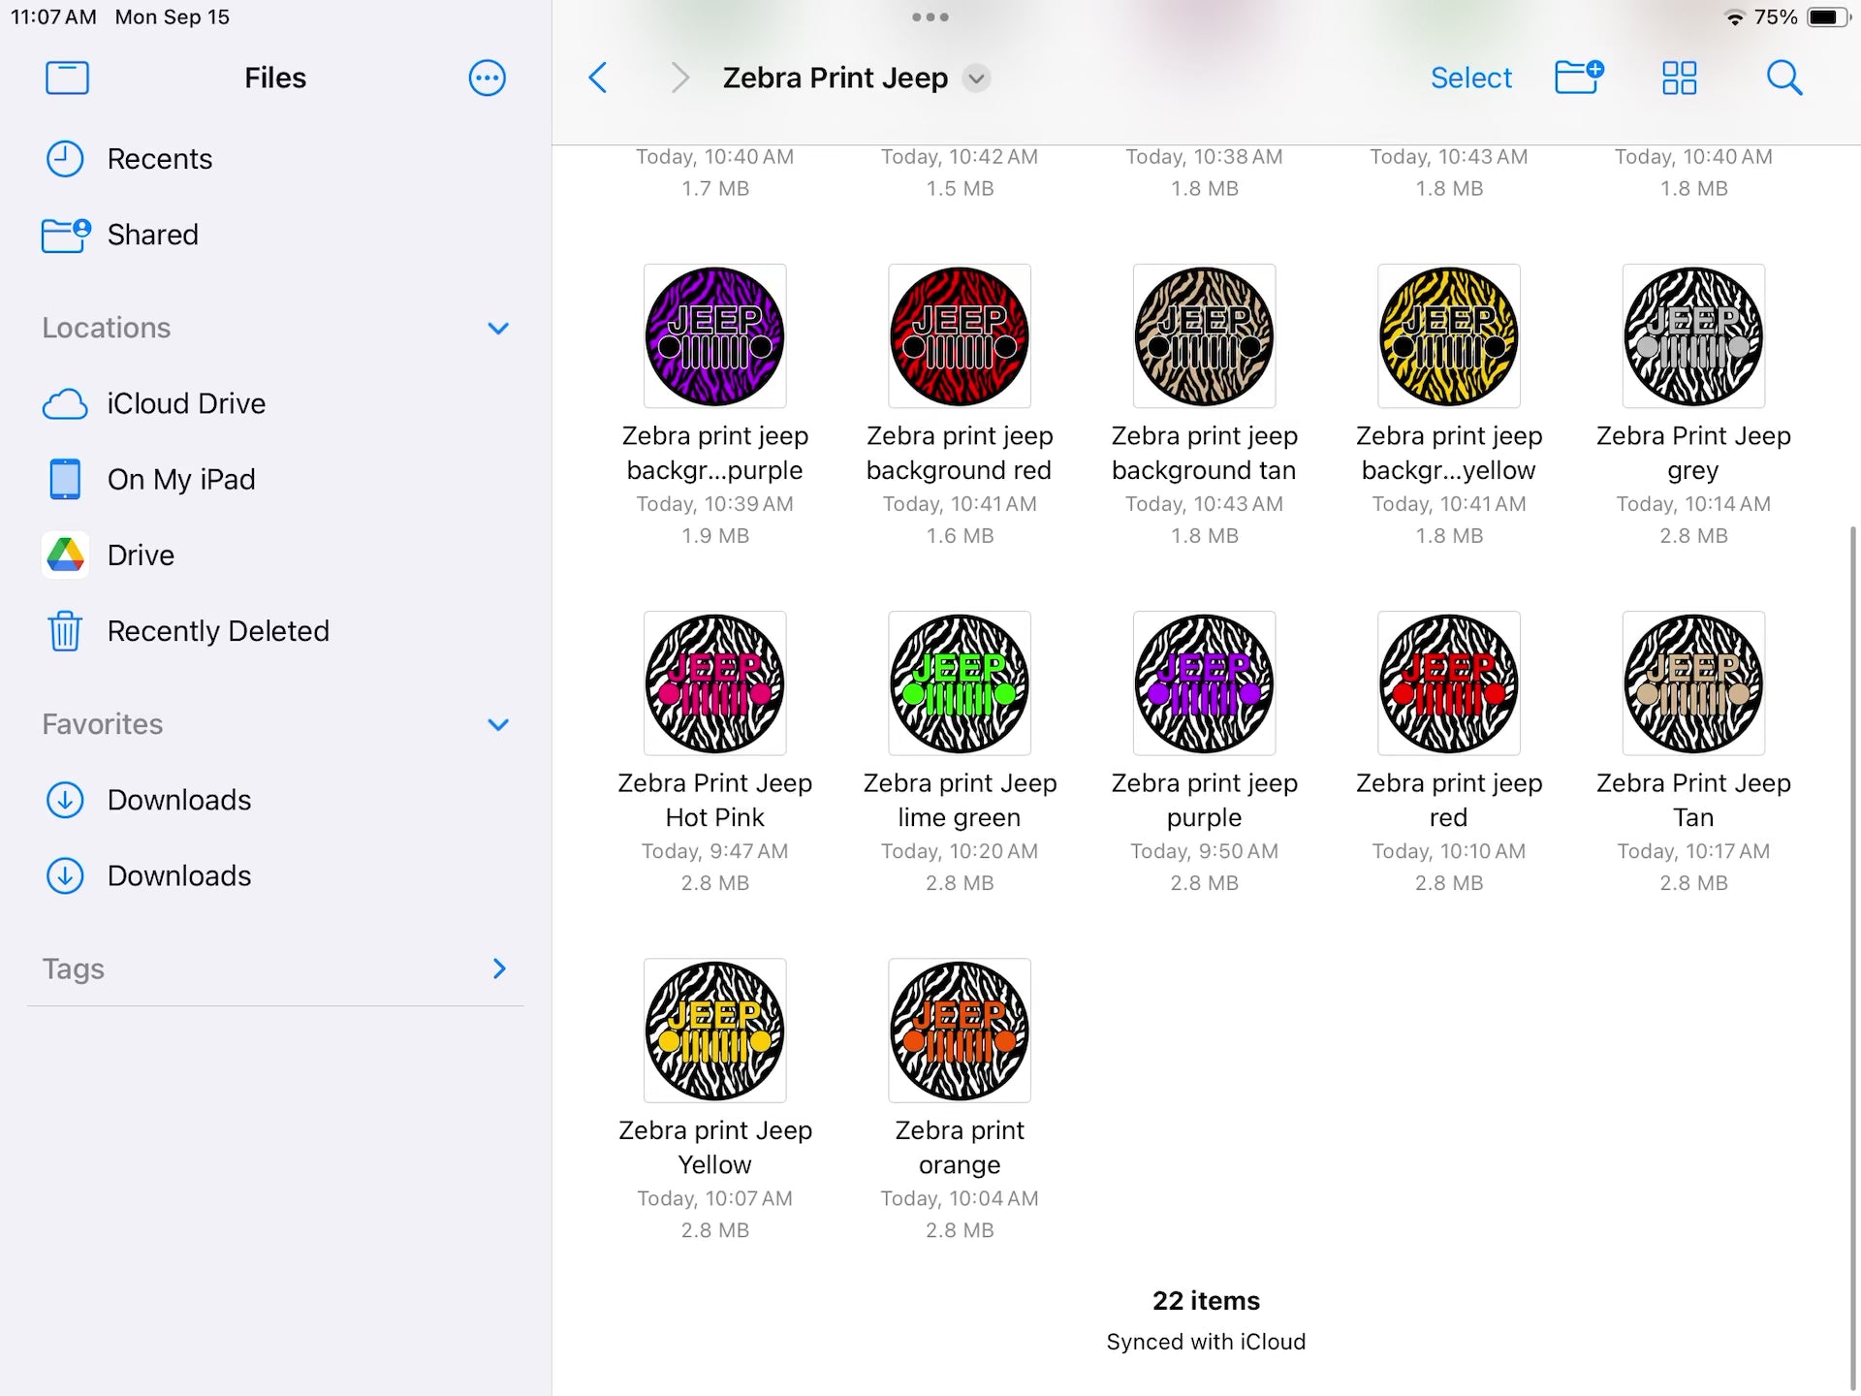1861x1396 pixels.
Task: Expand the Tags section
Action: [498, 968]
